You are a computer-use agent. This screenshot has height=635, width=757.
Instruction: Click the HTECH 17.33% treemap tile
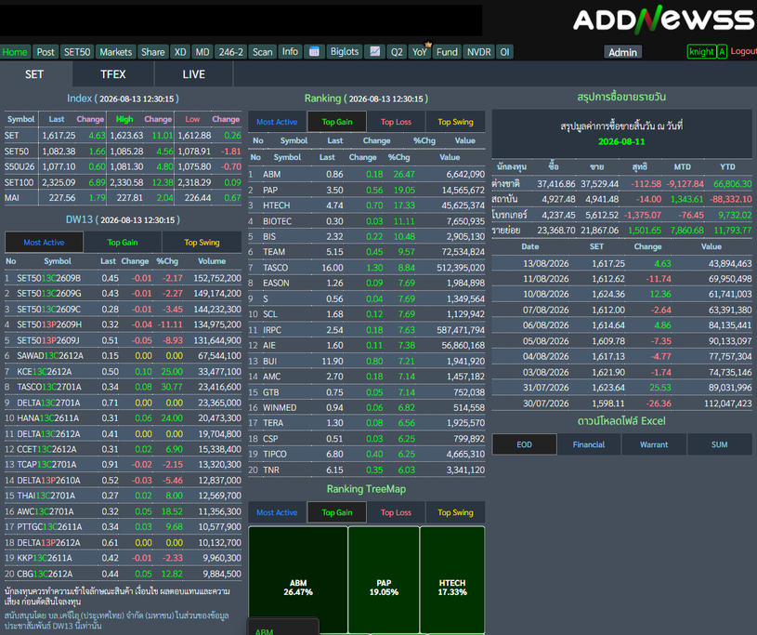(452, 580)
